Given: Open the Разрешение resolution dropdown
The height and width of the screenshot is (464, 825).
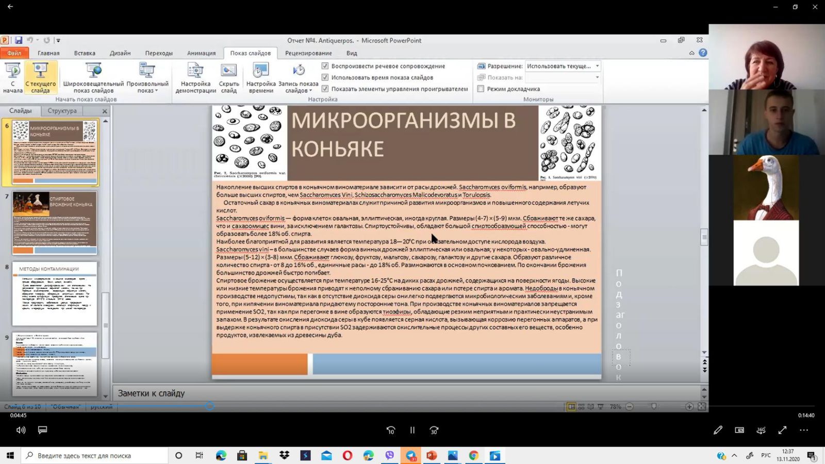Looking at the screenshot, I should 597,66.
